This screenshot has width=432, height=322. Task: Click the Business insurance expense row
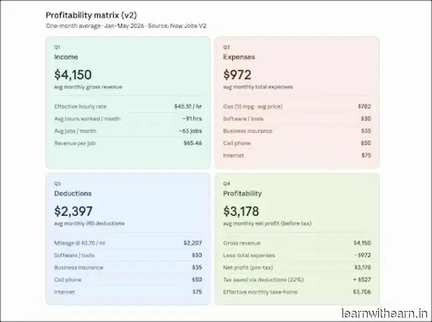click(297, 131)
